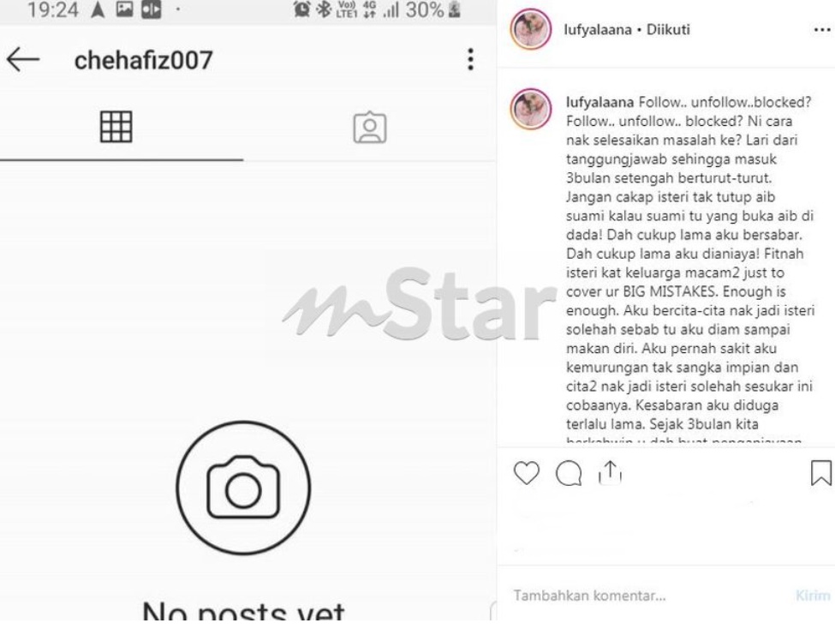The height and width of the screenshot is (635, 835).
Task: Open the post options ellipsis menu
Action: point(821,30)
